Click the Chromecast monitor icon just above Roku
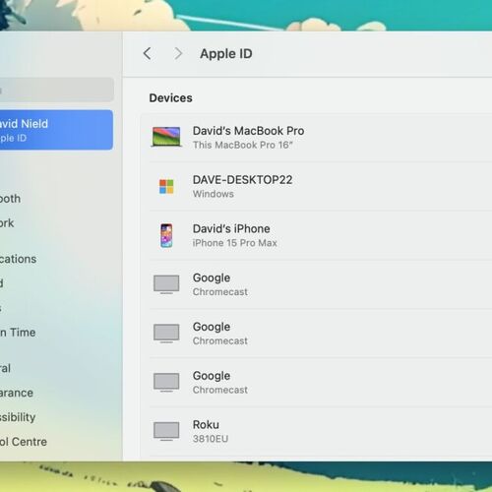This screenshot has height=492, width=492. coord(166,382)
